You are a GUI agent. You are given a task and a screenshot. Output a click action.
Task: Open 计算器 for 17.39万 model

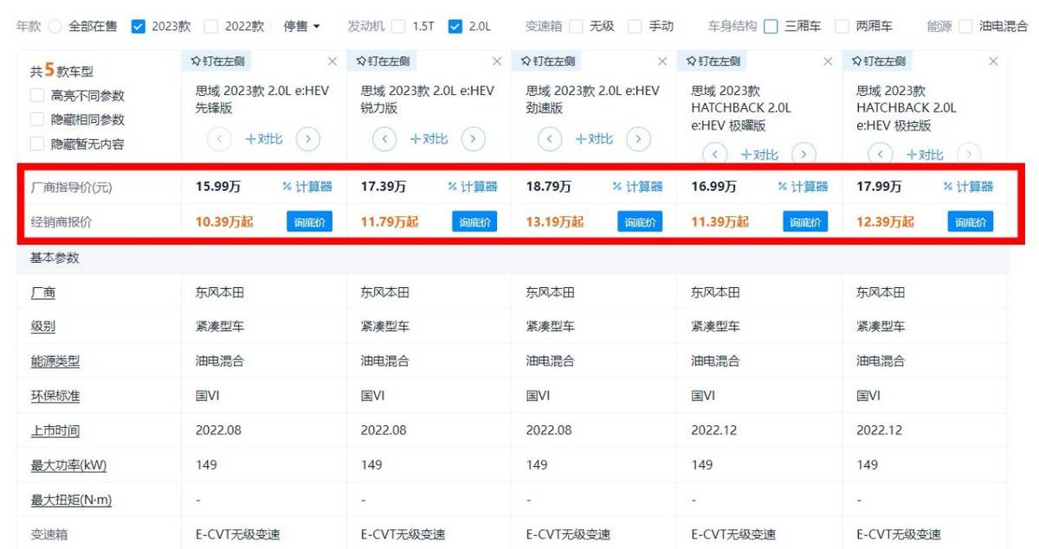473,187
